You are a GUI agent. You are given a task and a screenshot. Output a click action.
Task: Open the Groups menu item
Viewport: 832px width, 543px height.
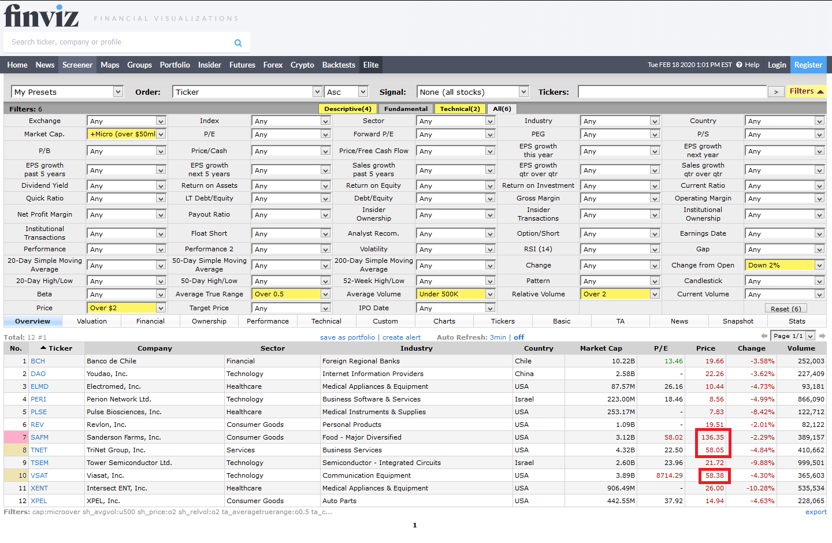tap(139, 65)
